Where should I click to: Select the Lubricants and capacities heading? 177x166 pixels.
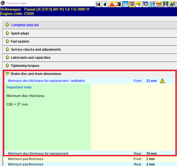click(30, 58)
